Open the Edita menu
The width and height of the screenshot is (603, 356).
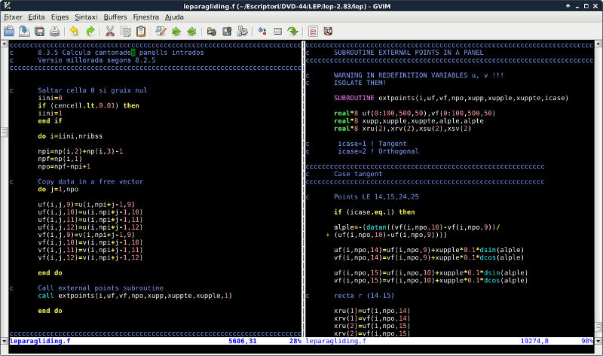(36, 17)
